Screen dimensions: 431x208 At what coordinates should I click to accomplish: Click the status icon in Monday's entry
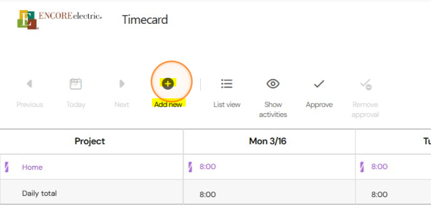(x=190, y=167)
